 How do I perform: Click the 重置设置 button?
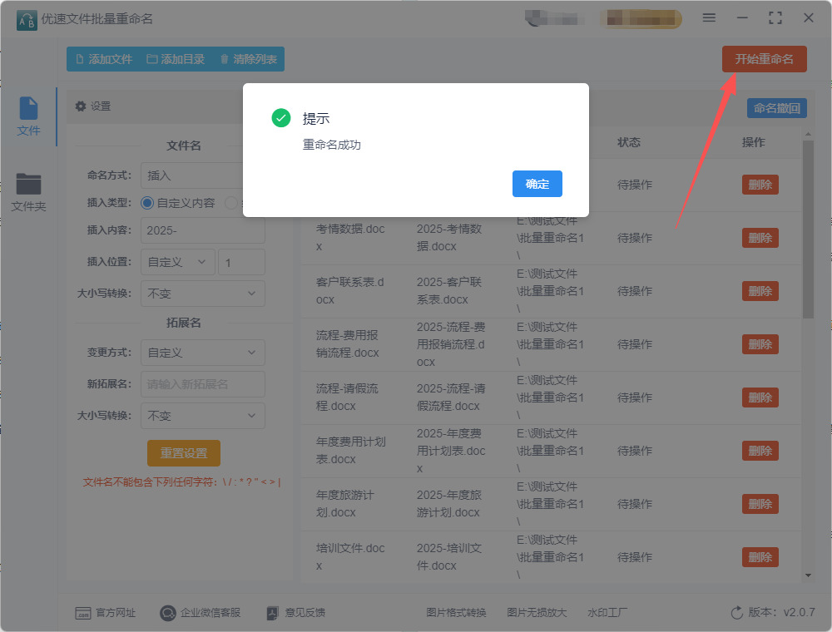point(184,452)
